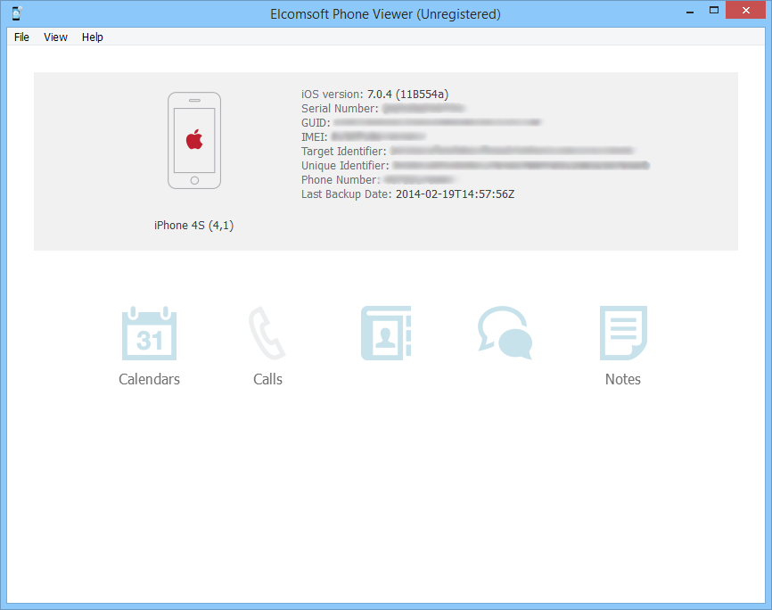Screen dimensions: 772x610
Task: Open the View menu
Action: click(x=55, y=37)
